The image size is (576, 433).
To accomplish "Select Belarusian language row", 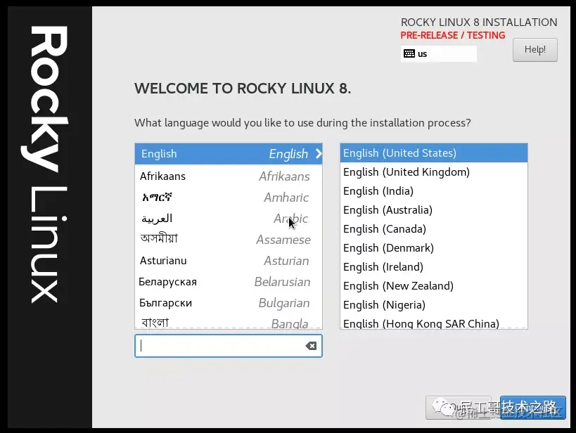I will coord(229,282).
